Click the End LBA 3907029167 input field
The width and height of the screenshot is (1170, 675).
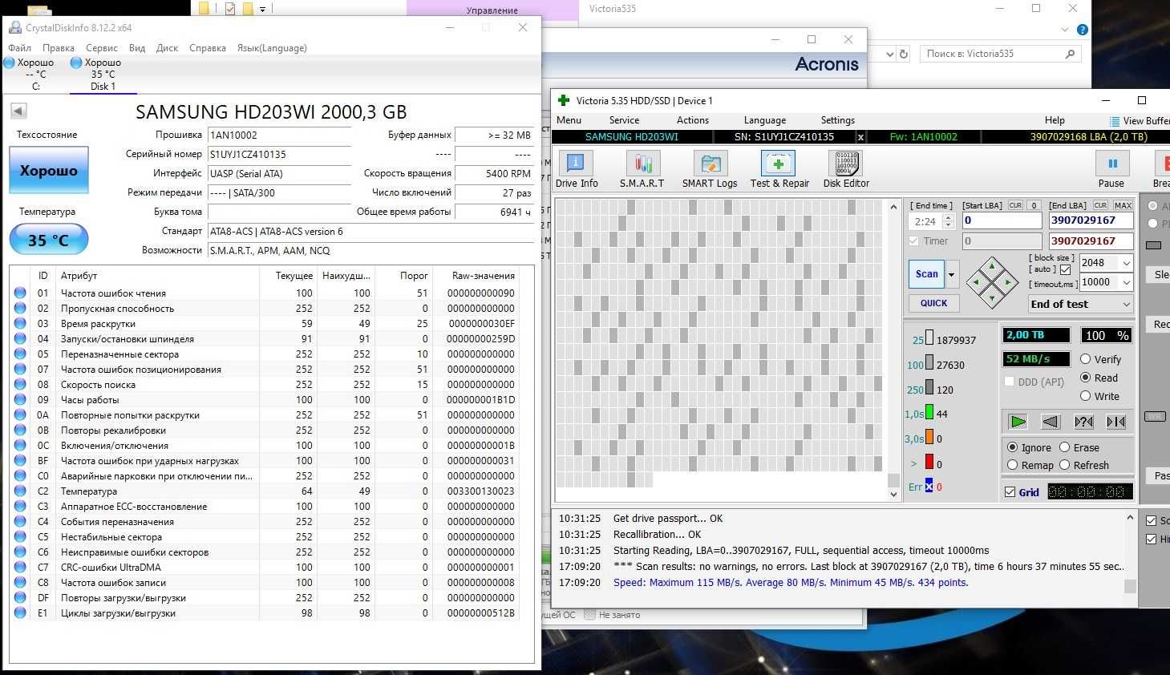[1091, 220]
